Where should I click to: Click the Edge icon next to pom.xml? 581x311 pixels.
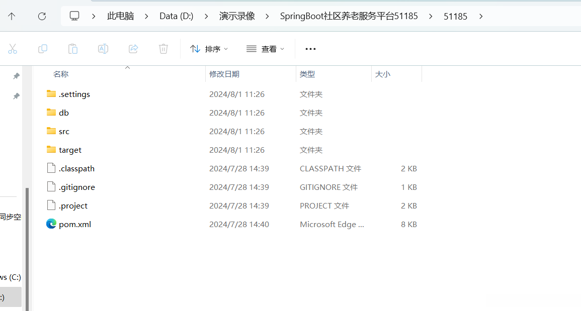(51, 224)
